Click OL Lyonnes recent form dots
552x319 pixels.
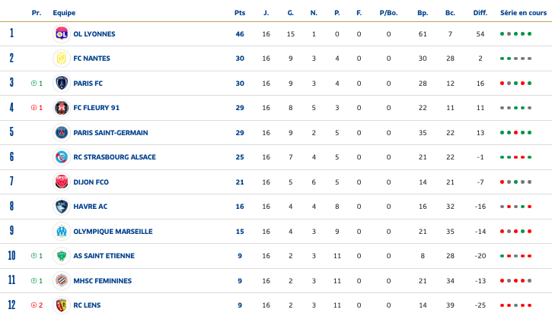(x=515, y=34)
